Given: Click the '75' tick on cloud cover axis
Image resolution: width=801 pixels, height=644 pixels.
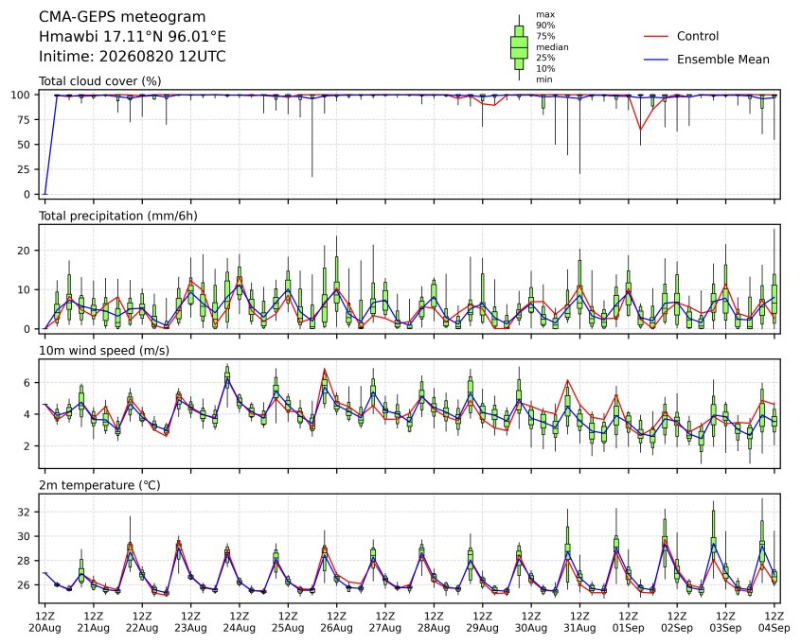Looking at the screenshot, I should [x=25, y=120].
